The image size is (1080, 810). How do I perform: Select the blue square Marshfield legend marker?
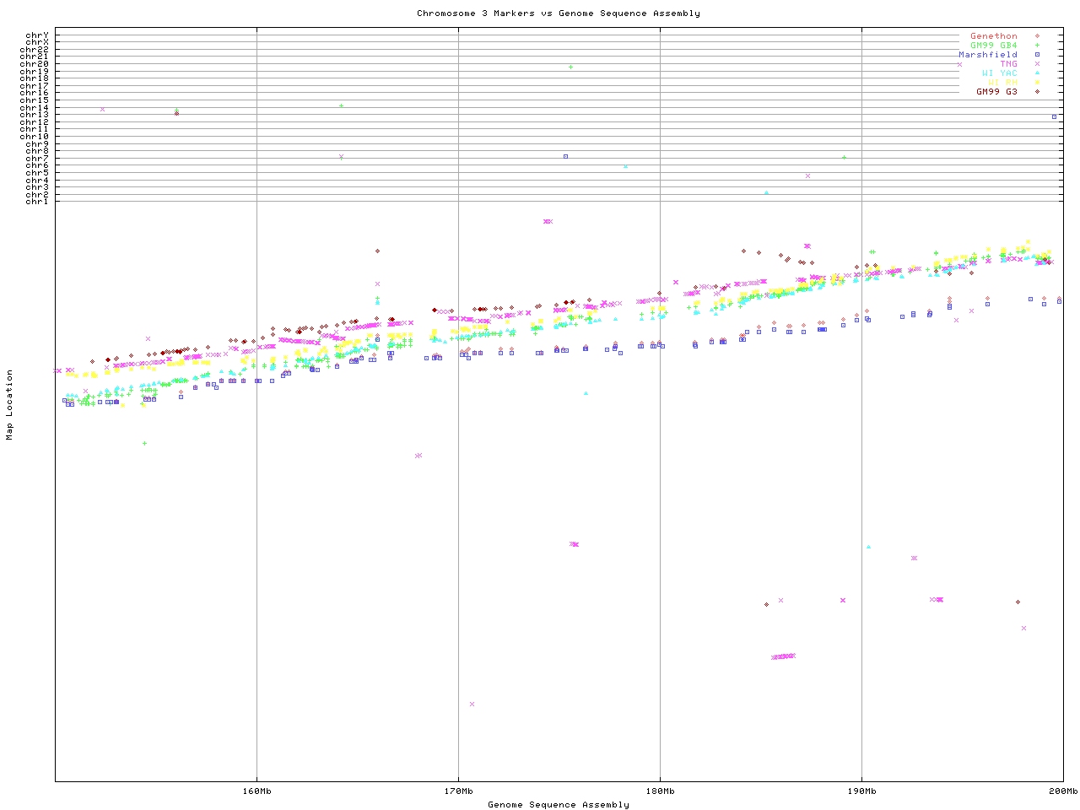tap(1037, 55)
